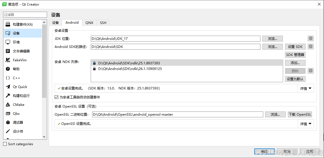324x158 pixels.
Task: Open NDK download globe icon next to 删除
Action: pos(311,71)
